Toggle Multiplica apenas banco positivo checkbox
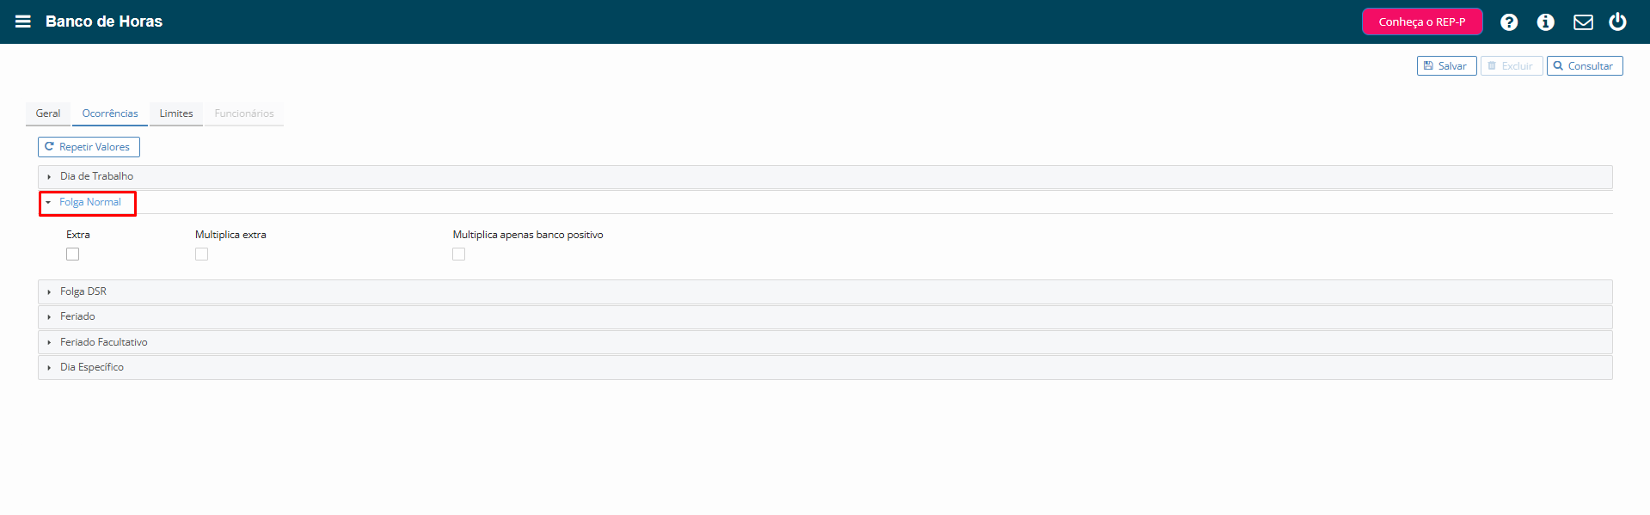 (x=458, y=254)
